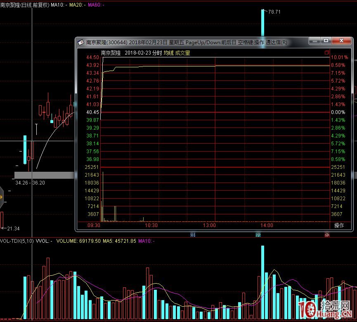Select the MA60 indicator label in main chart

coord(96,5)
